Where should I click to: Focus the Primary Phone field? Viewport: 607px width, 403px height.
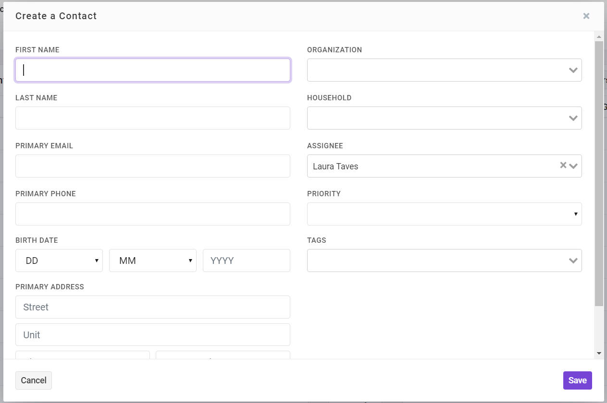[153, 214]
